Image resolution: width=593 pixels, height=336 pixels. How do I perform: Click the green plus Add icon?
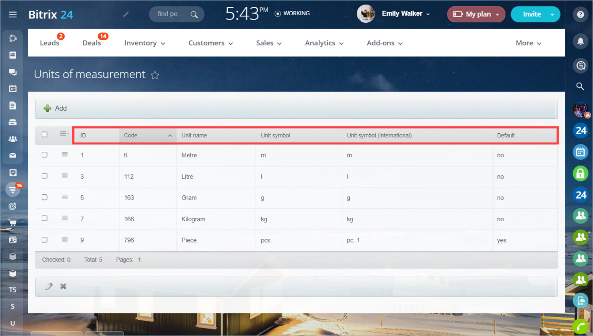(x=47, y=108)
